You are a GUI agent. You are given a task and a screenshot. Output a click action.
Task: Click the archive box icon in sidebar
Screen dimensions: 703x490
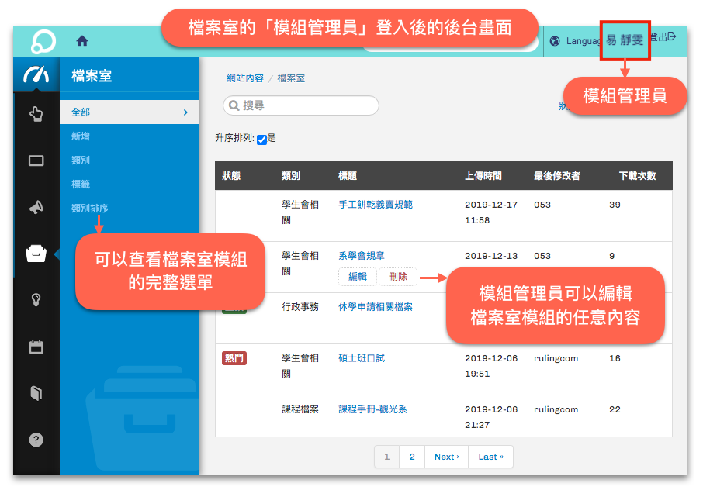pyautogui.click(x=36, y=254)
